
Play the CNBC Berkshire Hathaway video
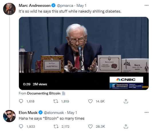click(x=84, y=53)
